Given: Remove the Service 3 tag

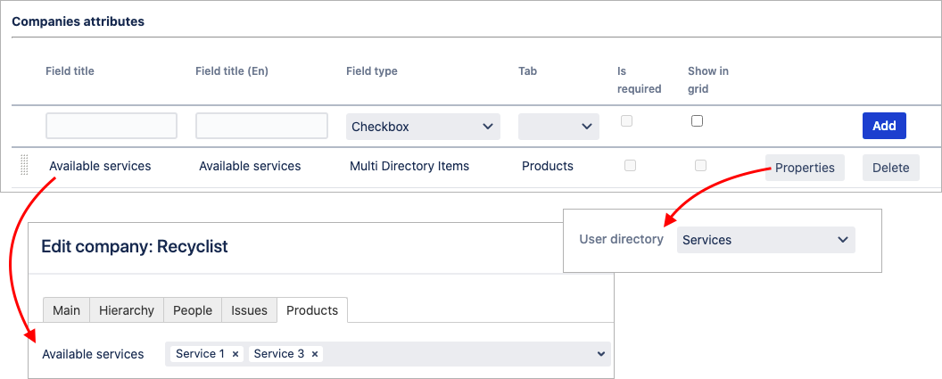Looking at the screenshot, I should pyautogui.click(x=315, y=354).
